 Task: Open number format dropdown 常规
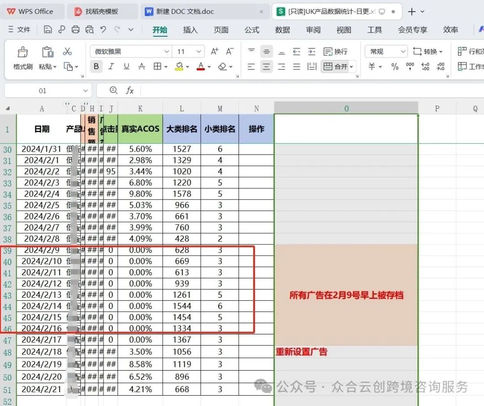(403, 51)
